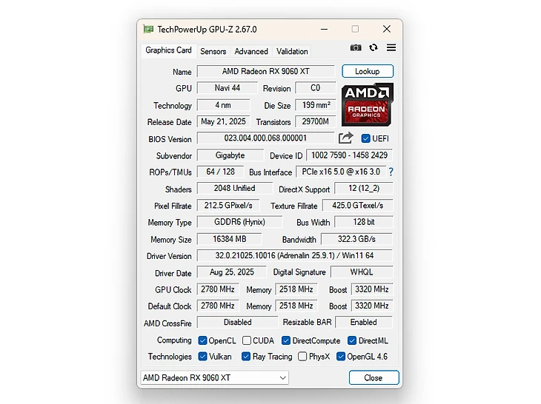Toggle the OpenCL checkbox
Screen dimensions: 541x404
[x=202, y=340]
